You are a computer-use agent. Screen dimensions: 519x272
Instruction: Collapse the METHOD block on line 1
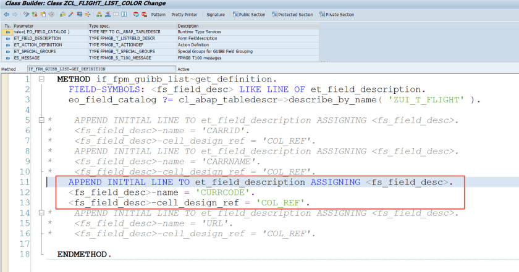point(41,80)
